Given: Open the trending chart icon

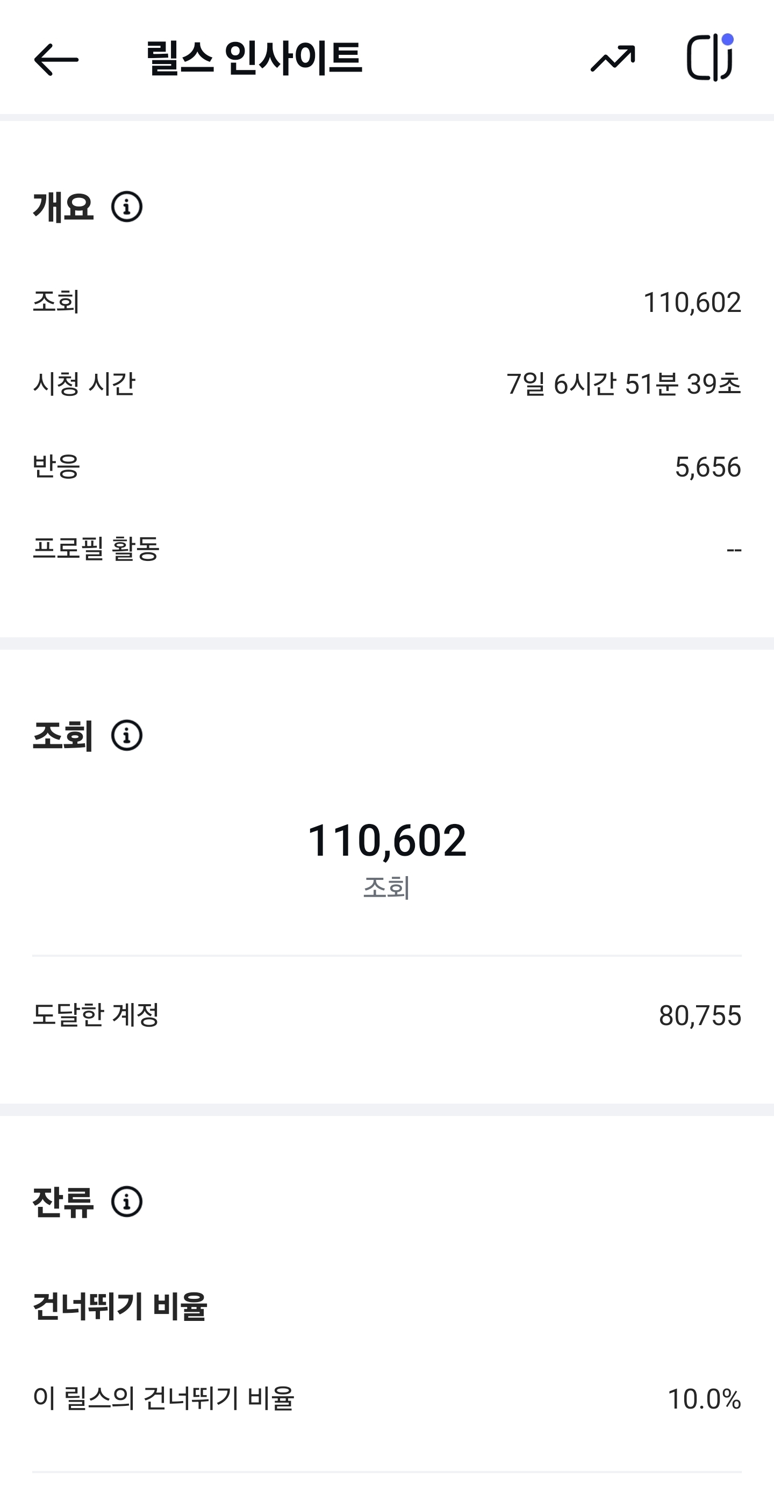Looking at the screenshot, I should point(612,59).
